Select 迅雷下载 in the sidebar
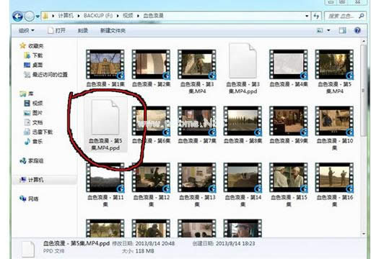The image size is (371, 259). (x=38, y=132)
